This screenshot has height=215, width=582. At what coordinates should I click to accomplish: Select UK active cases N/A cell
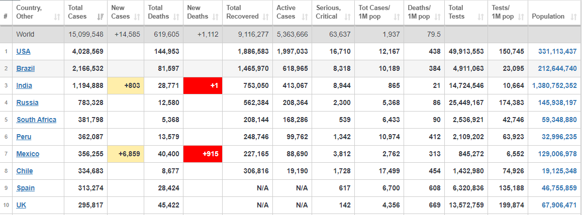[302, 205]
